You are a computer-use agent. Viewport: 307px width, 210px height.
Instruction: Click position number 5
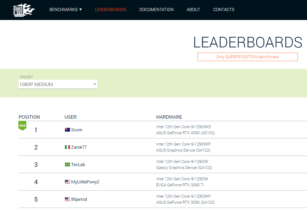pos(36,199)
